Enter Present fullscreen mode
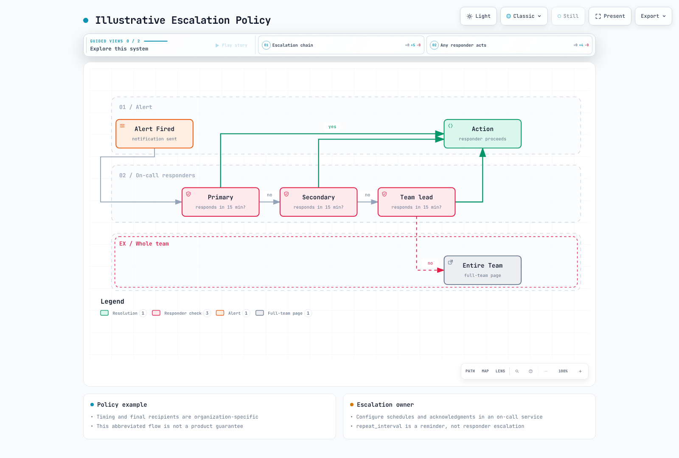 click(x=610, y=16)
